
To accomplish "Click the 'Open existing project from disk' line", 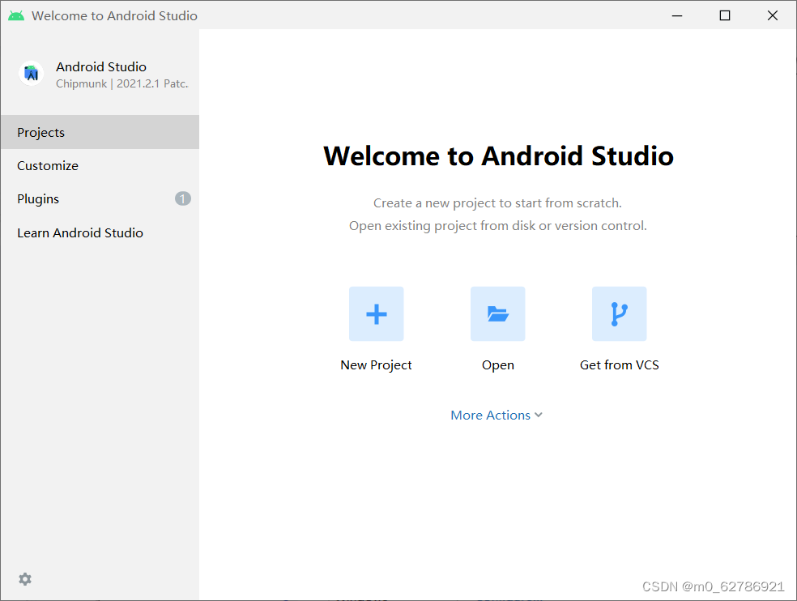I will [498, 226].
